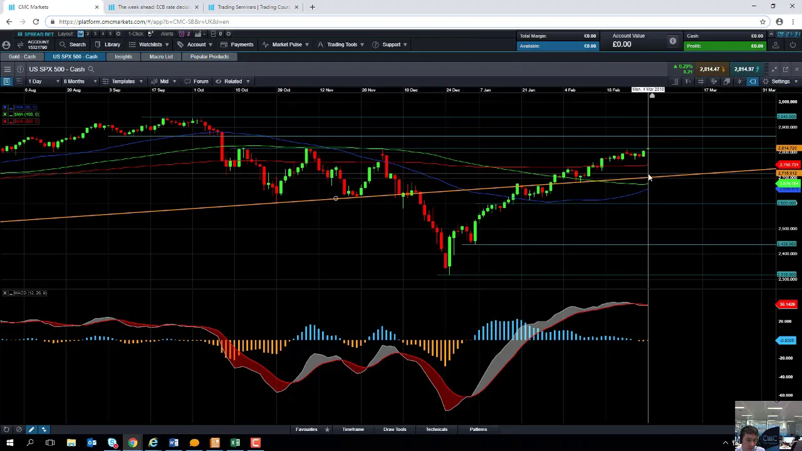Click the logout power icon
Image resolution: width=802 pixels, height=451 pixels.
(793, 45)
